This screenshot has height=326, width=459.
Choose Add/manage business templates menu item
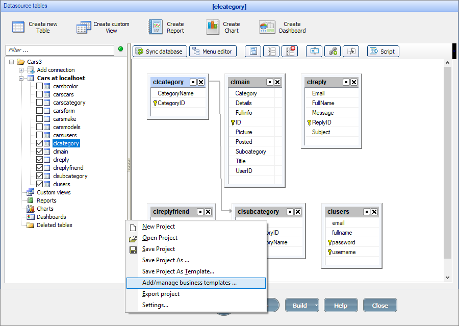[189, 283]
